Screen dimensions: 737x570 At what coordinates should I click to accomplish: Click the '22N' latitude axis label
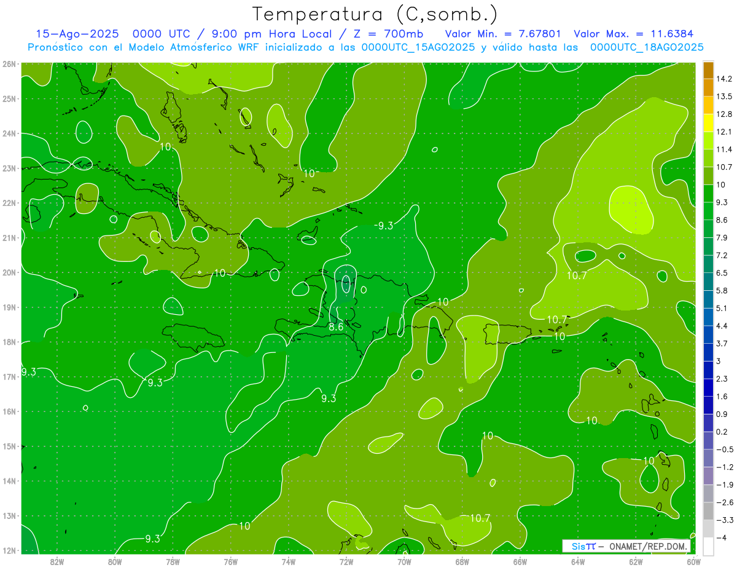(9, 203)
